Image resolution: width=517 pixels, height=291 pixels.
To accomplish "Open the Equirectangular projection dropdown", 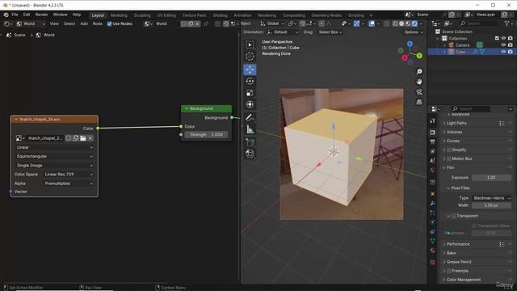I will (x=54, y=156).
